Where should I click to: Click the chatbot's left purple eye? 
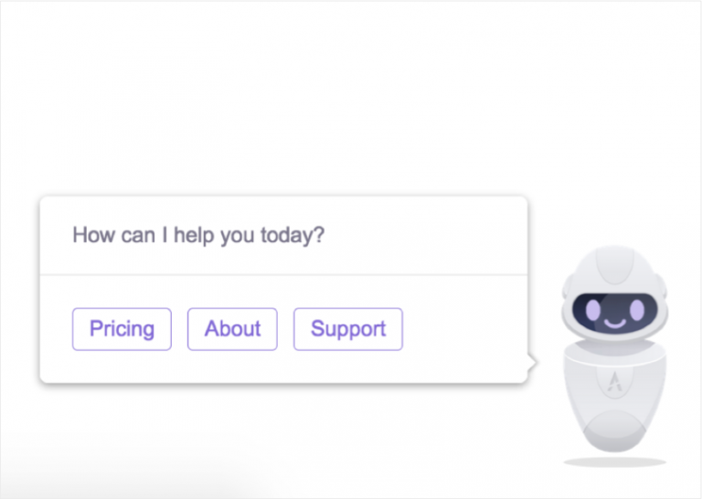(x=592, y=312)
